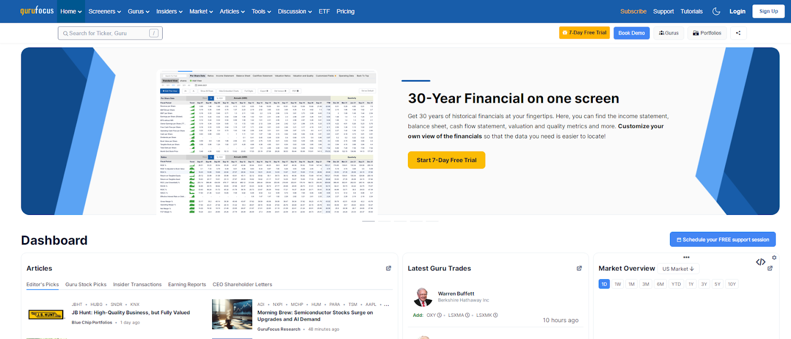This screenshot has height=339, width=791.
Task: Select the 5Y time range
Action: pos(717,284)
